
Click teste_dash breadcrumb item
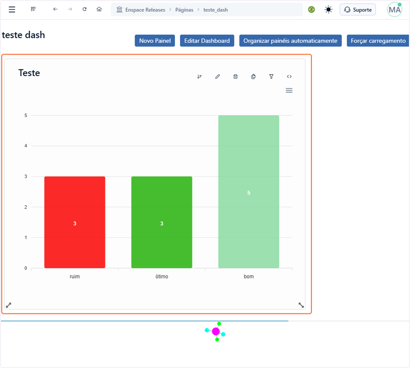(x=216, y=10)
